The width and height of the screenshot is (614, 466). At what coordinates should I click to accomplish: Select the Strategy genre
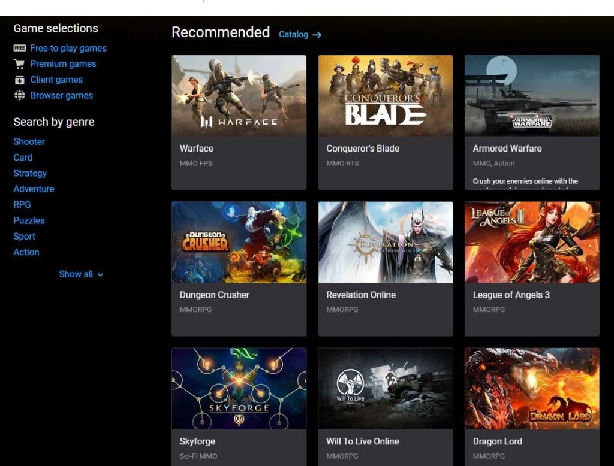pyautogui.click(x=30, y=173)
